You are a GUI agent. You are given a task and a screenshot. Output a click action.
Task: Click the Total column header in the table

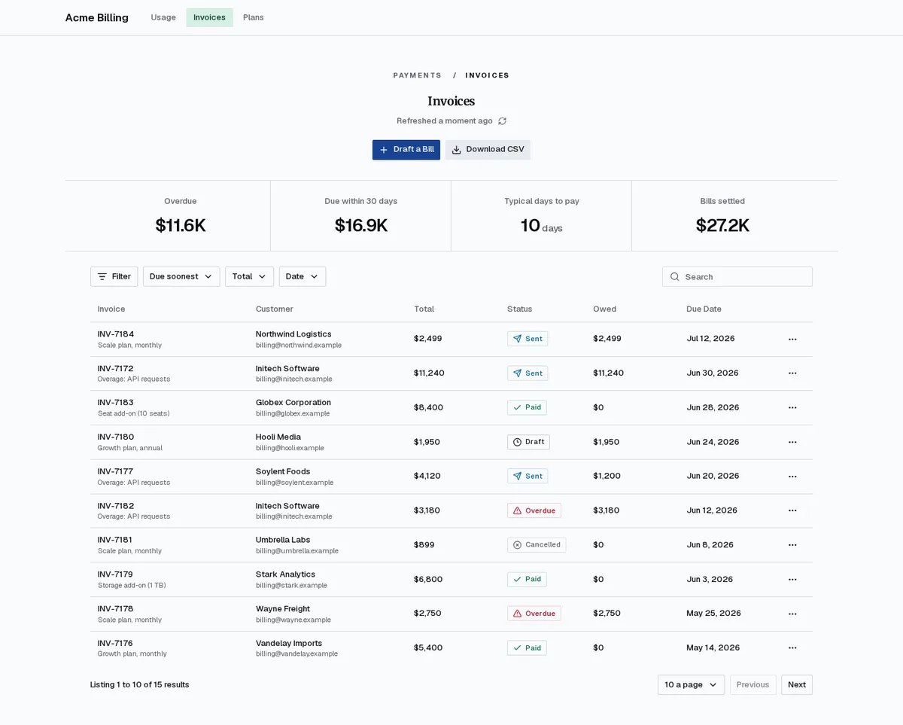424,309
